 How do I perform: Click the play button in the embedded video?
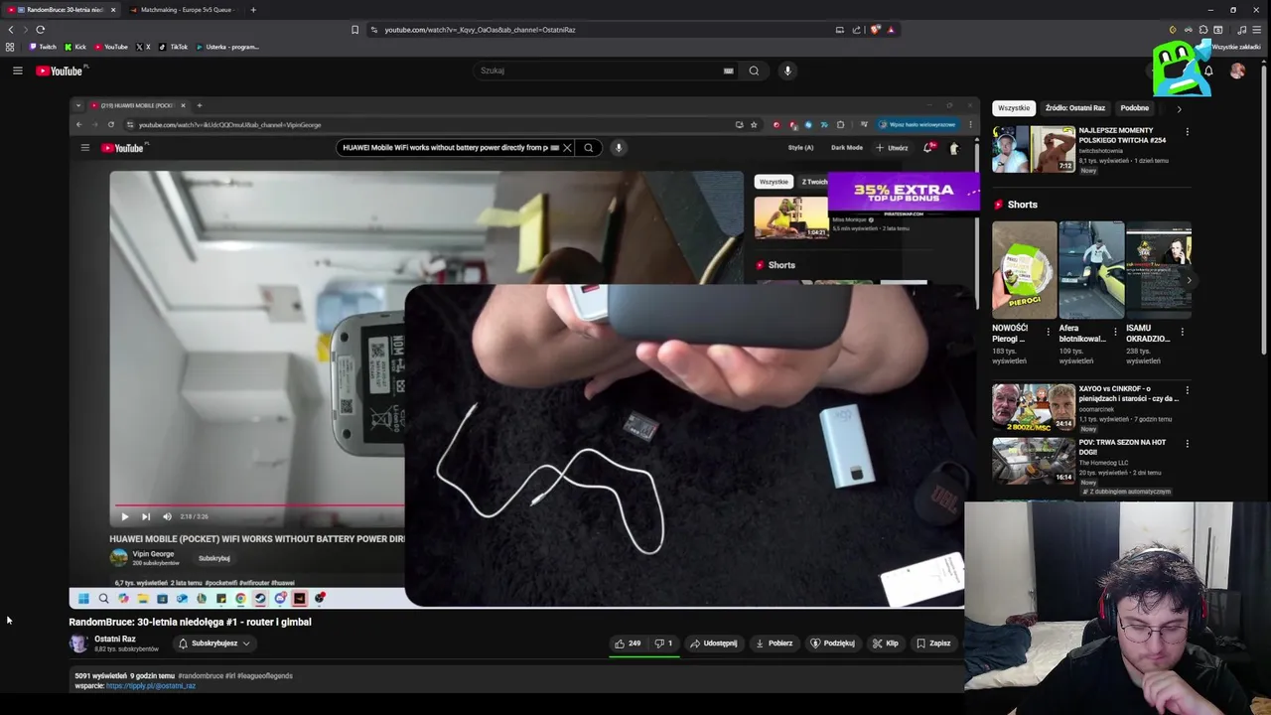[x=124, y=516]
